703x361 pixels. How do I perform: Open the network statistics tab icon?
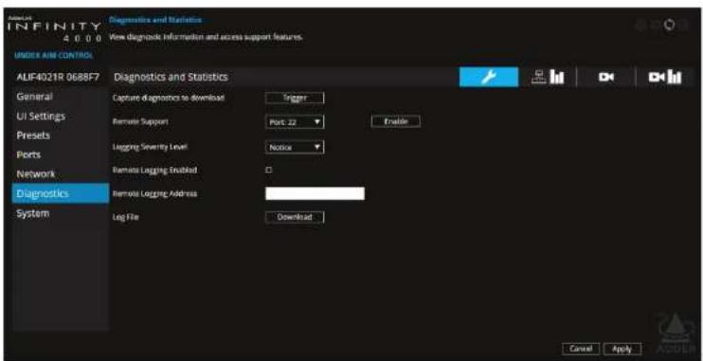[x=548, y=77]
